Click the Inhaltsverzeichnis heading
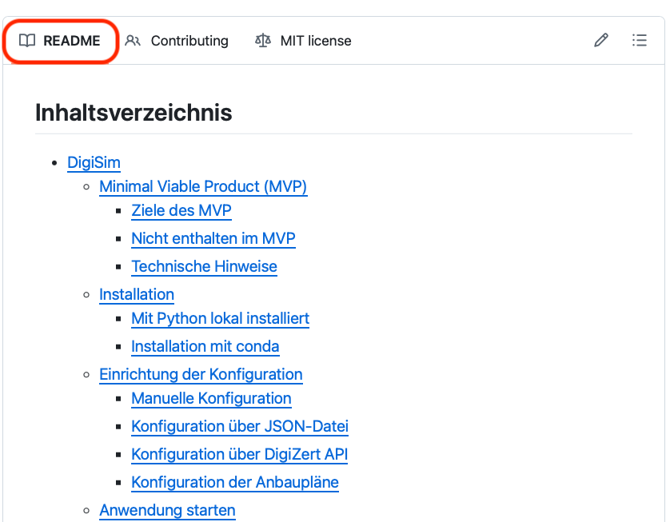The image size is (670, 522). coord(134,113)
